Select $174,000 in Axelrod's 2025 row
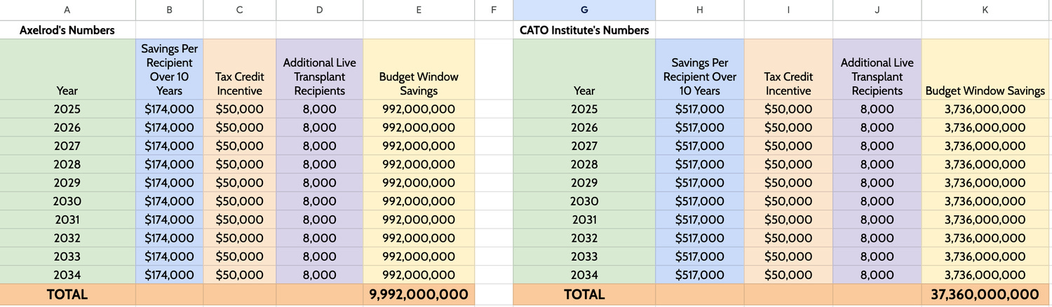 point(170,109)
